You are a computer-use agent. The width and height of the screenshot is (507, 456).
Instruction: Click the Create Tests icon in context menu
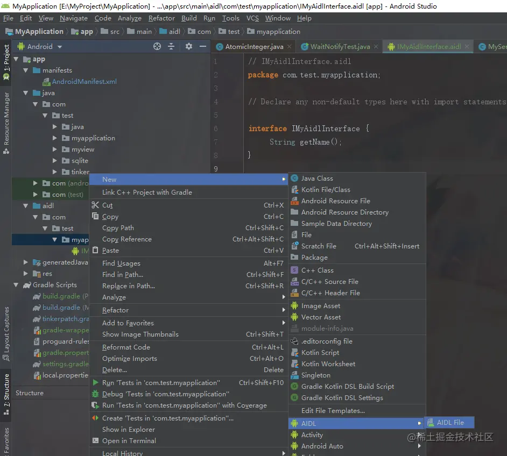point(95,418)
